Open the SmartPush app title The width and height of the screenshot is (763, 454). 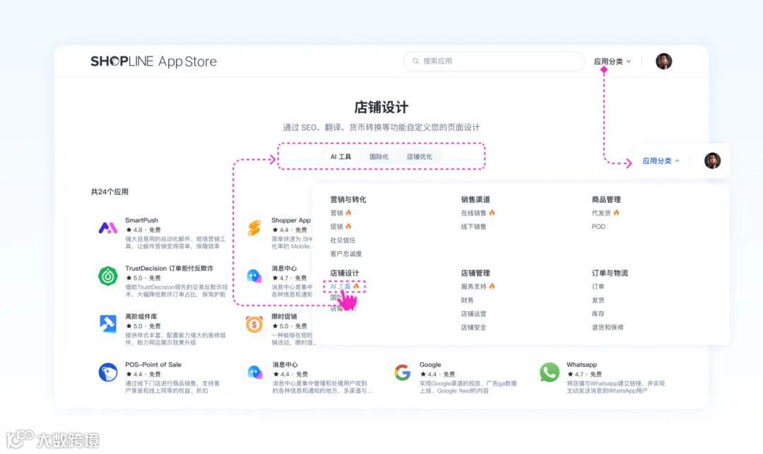pyautogui.click(x=141, y=220)
